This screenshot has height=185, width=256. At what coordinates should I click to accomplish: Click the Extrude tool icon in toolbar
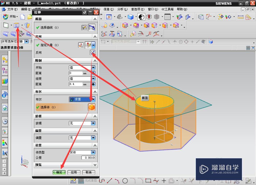16,25
